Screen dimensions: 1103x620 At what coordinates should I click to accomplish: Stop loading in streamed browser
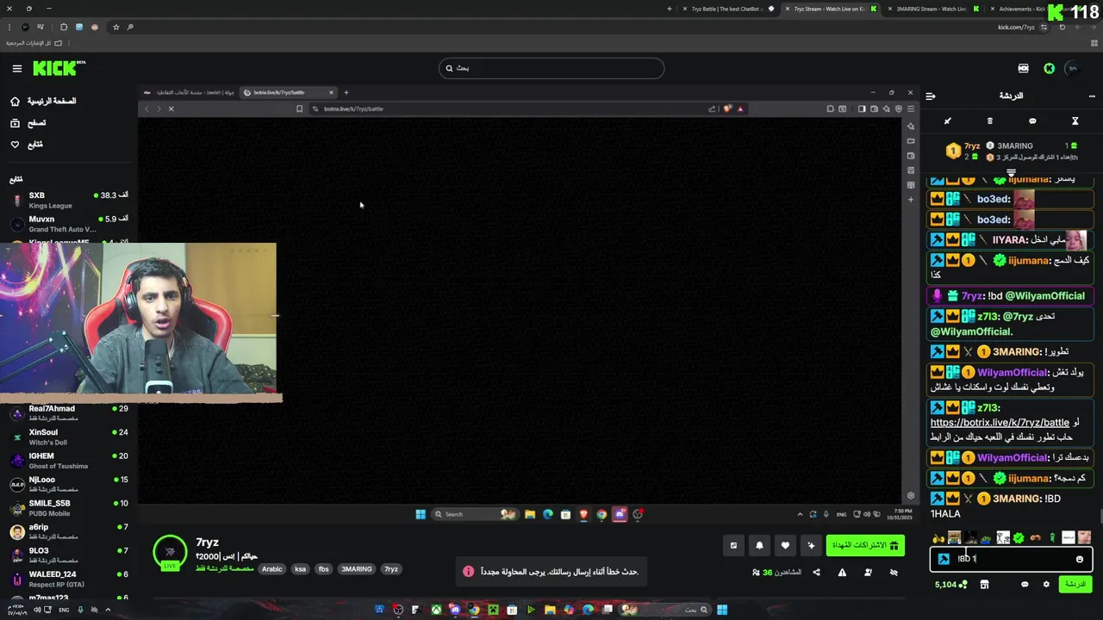[x=171, y=108]
